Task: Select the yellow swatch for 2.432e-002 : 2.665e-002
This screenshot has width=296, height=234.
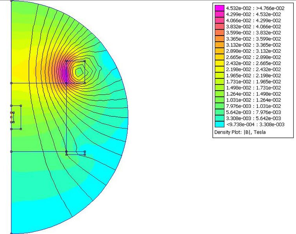Action: (x=219, y=63)
